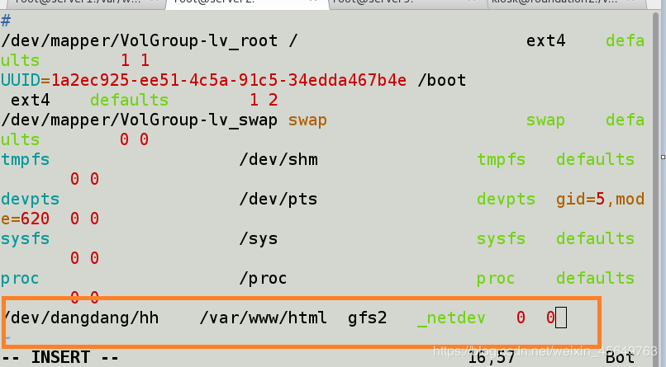Click /dev/mapper/VolGroup-lv_root device path
The image size is (666, 367).
pos(140,41)
